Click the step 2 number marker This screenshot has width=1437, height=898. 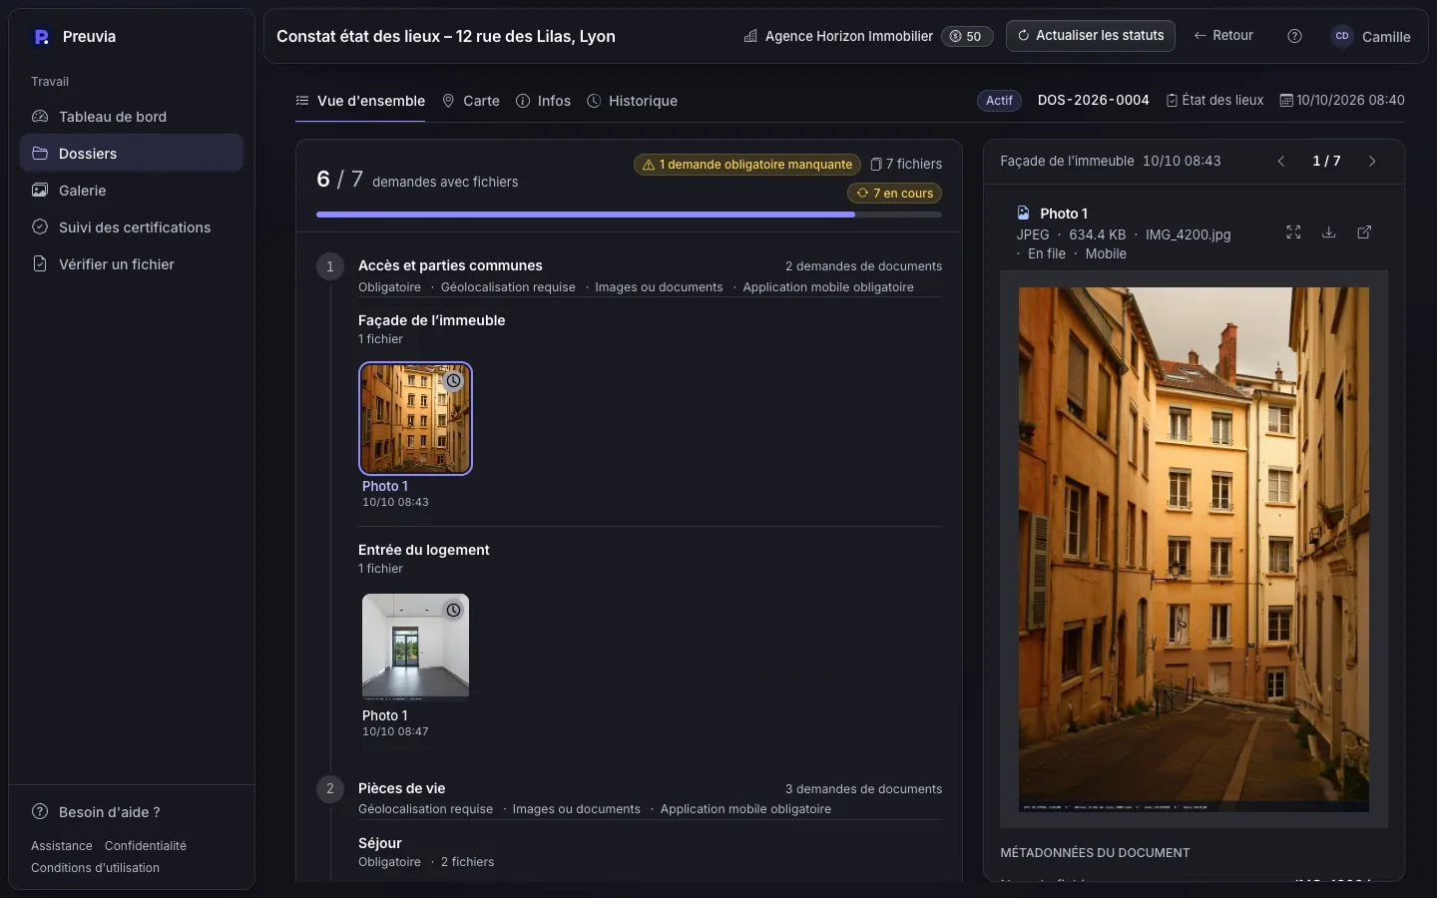[x=330, y=789]
